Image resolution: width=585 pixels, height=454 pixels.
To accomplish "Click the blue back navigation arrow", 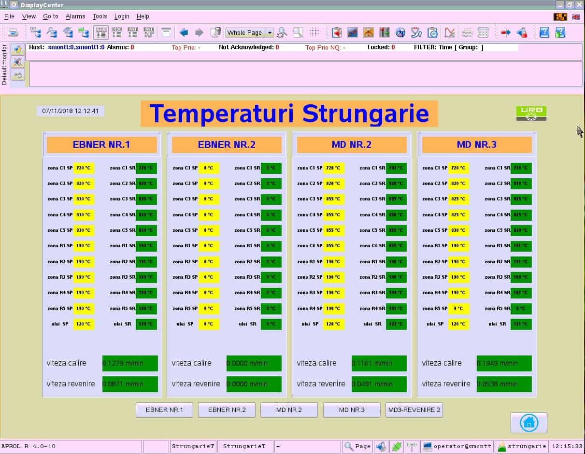I will point(184,33).
